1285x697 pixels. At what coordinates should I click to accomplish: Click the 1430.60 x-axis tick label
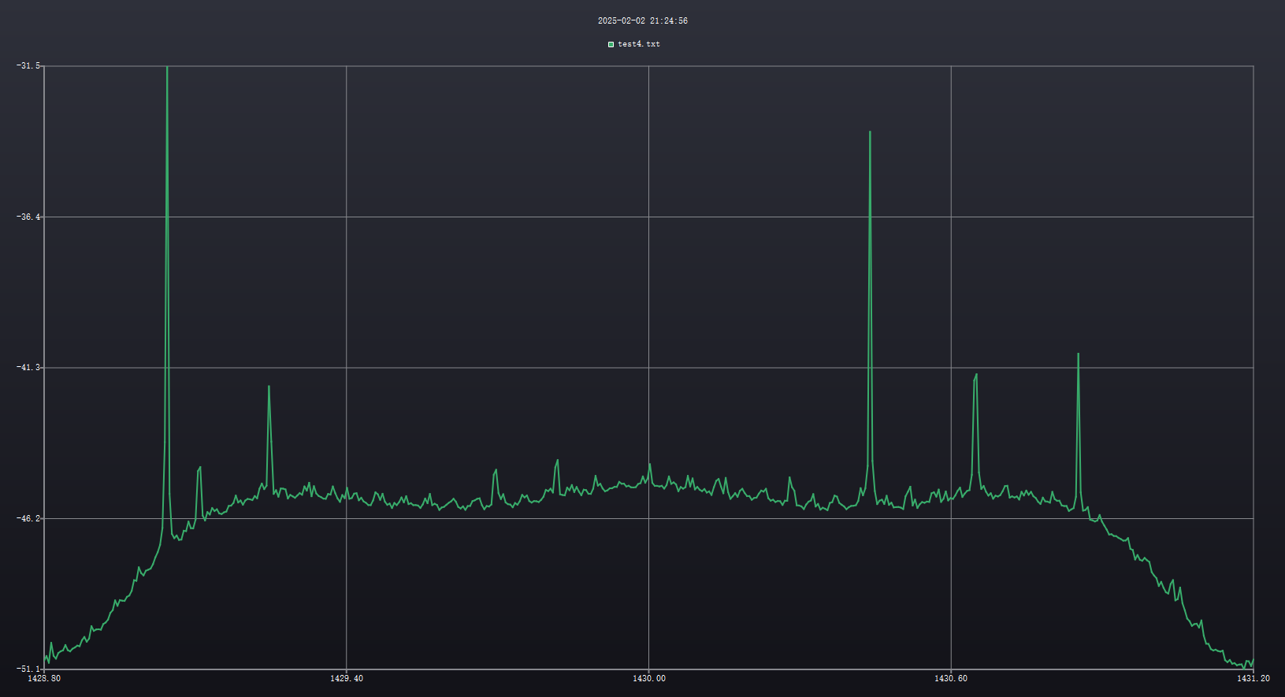pos(951,678)
